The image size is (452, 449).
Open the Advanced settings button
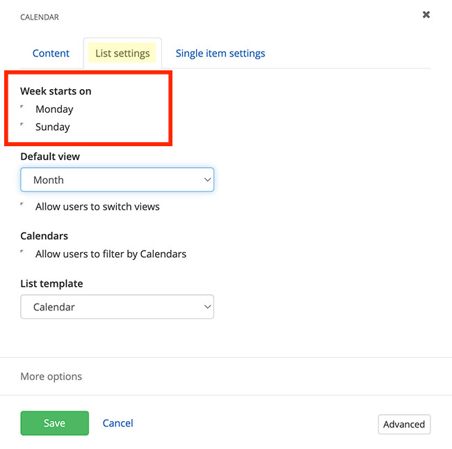point(404,425)
